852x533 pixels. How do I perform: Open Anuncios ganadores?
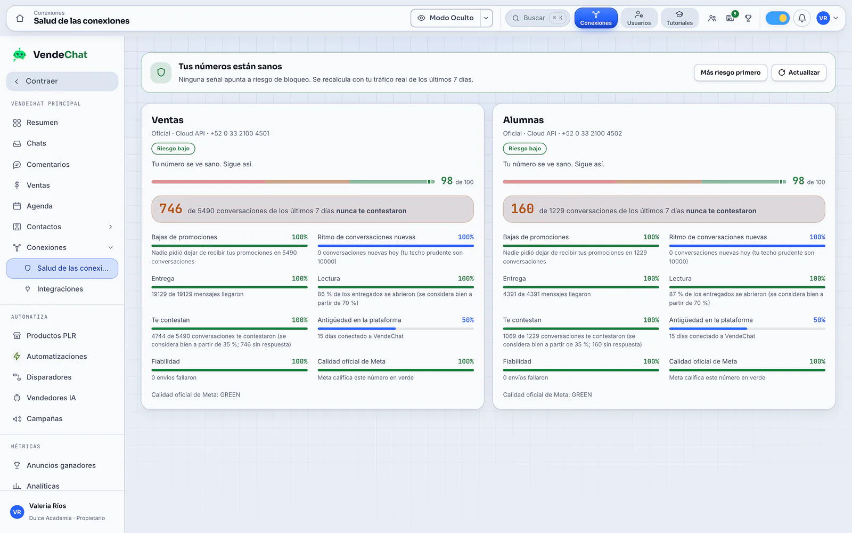(62, 465)
